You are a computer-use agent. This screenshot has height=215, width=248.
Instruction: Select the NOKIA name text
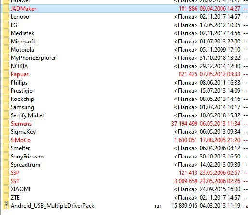click(x=19, y=66)
